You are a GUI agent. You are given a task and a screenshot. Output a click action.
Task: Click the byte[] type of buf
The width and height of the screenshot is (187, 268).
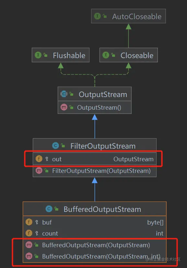156,222
